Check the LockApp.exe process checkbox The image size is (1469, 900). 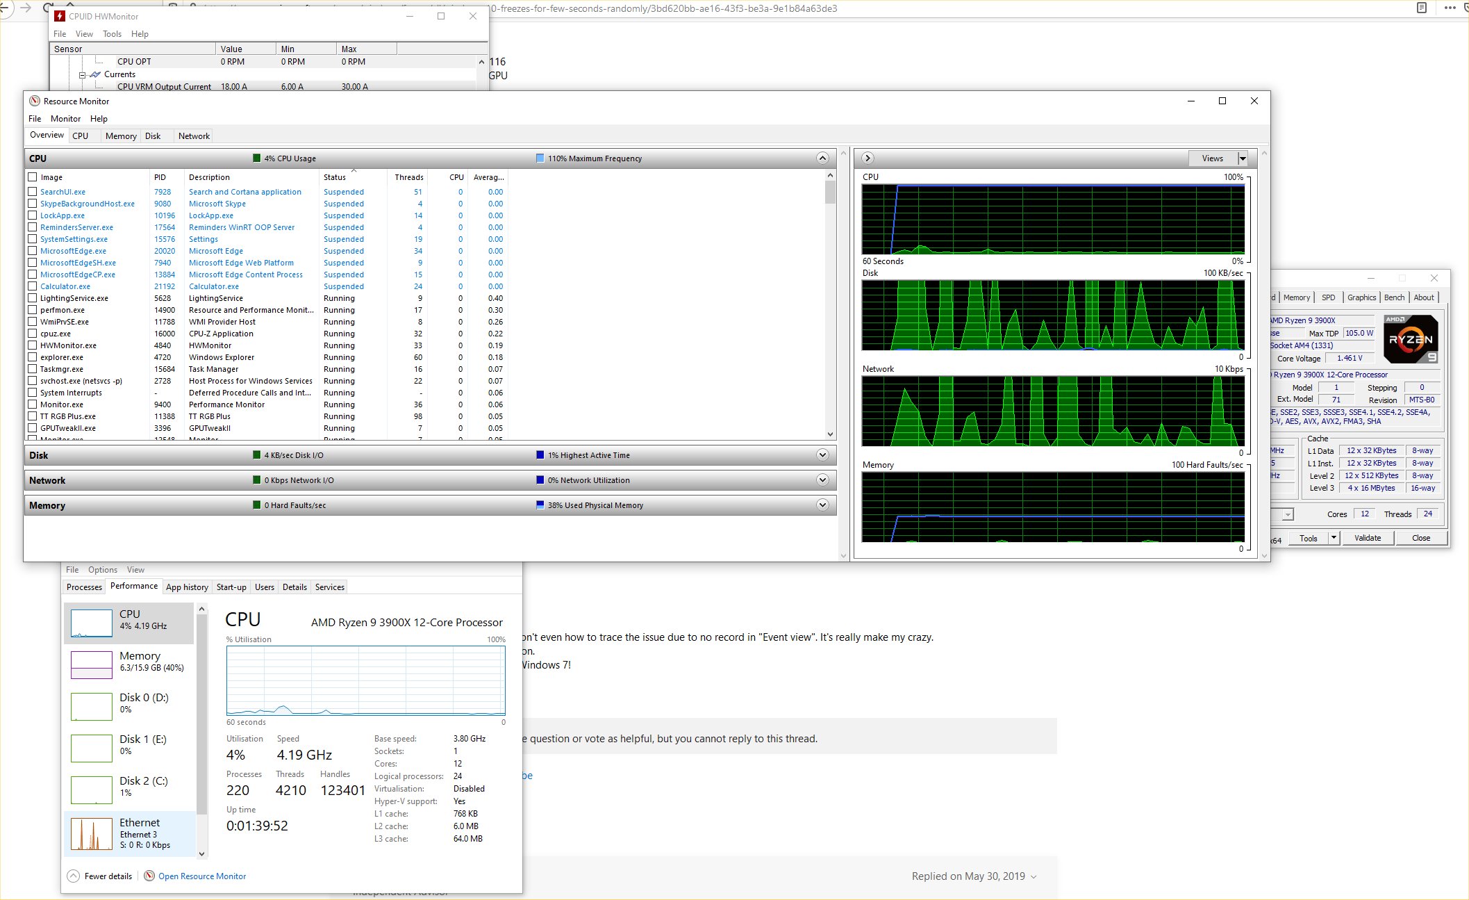click(x=33, y=215)
